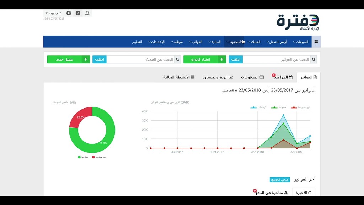Open the أوامر الشغل dropdown menu

coord(276,42)
